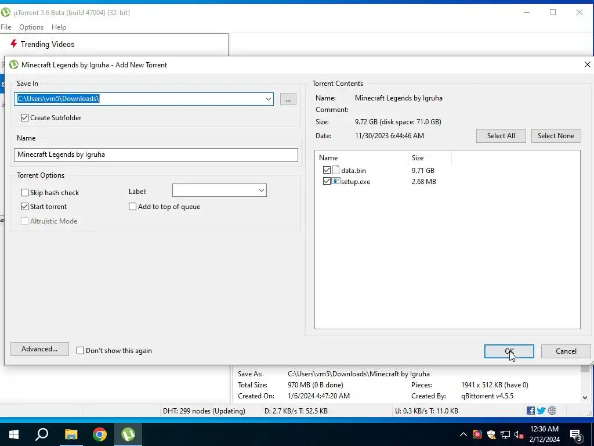Confirm the dialog with OK
594x446 pixels.
[x=509, y=351]
